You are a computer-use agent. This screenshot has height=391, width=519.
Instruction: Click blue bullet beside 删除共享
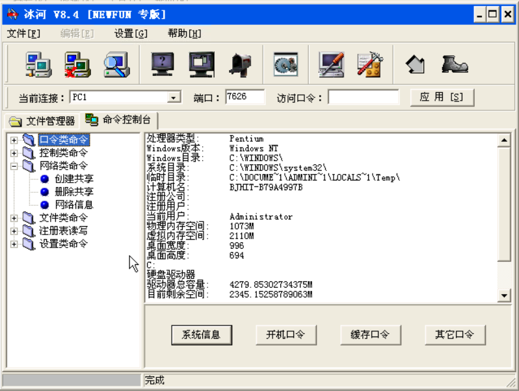pyautogui.click(x=45, y=192)
